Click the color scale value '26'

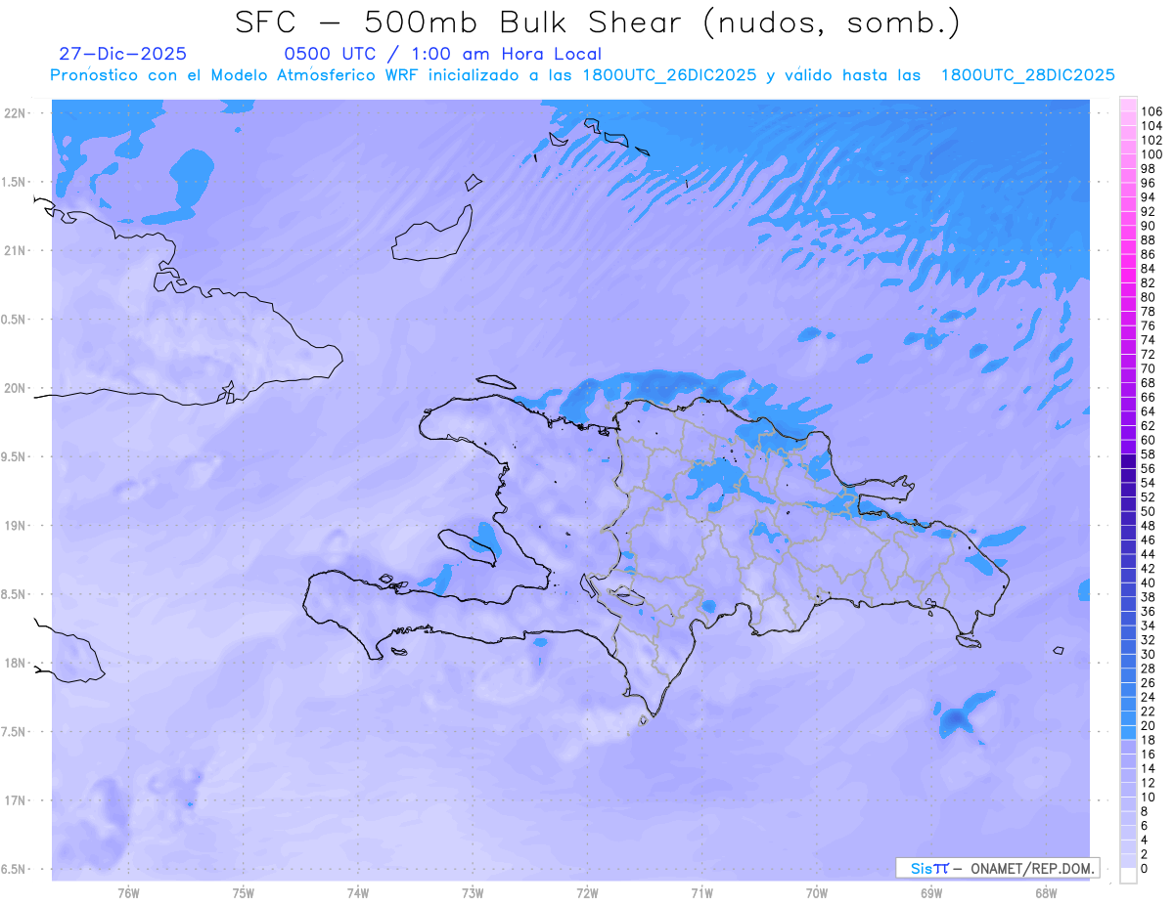[1149, 682]
